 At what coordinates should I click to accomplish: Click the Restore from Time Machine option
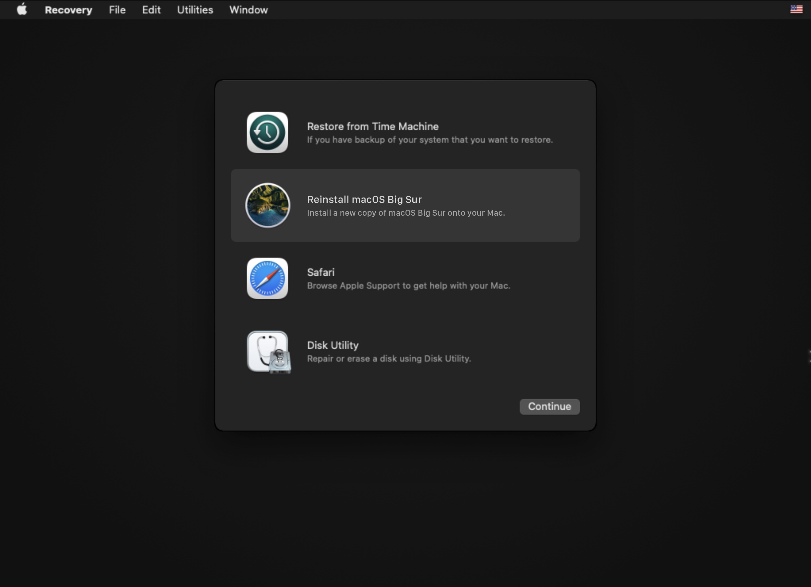tap(405, 132)
